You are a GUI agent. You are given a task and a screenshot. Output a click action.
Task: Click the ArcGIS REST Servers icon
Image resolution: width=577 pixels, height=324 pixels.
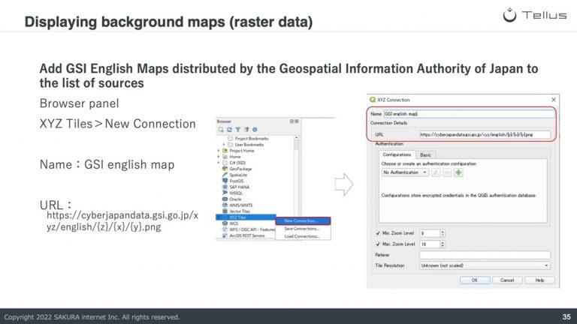[x=225, y=235]
